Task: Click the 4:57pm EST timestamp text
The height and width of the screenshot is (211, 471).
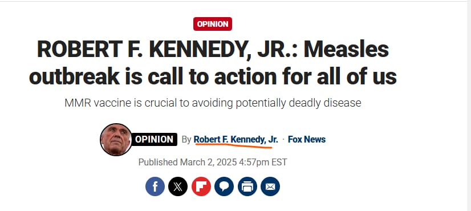Action: [x=263, y=163]
